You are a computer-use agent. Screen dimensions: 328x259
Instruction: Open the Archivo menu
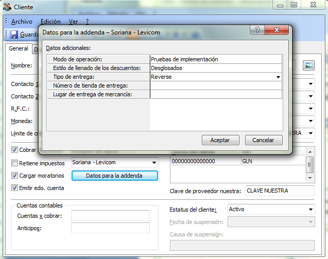coord(22,22)
